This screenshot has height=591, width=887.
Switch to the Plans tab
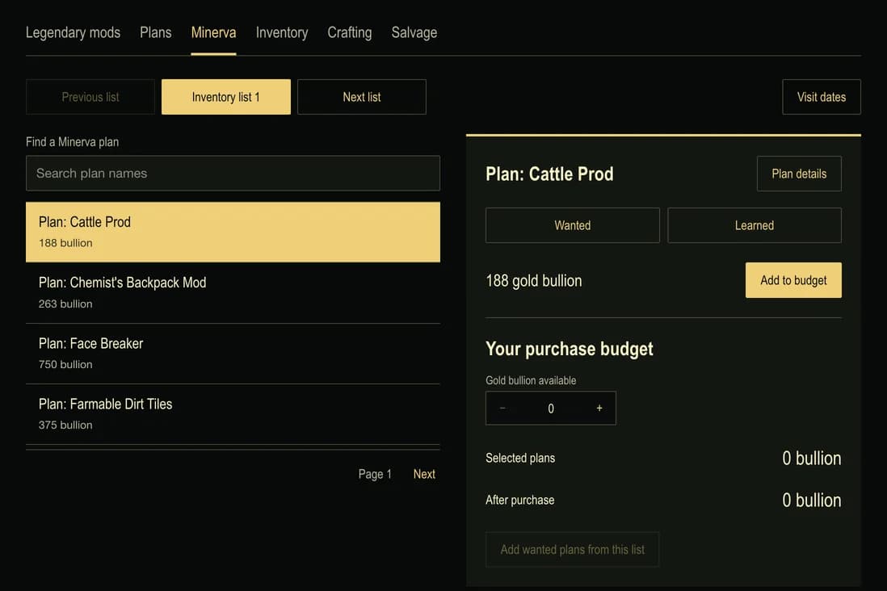pyautogui.click(x=156, y=33)
